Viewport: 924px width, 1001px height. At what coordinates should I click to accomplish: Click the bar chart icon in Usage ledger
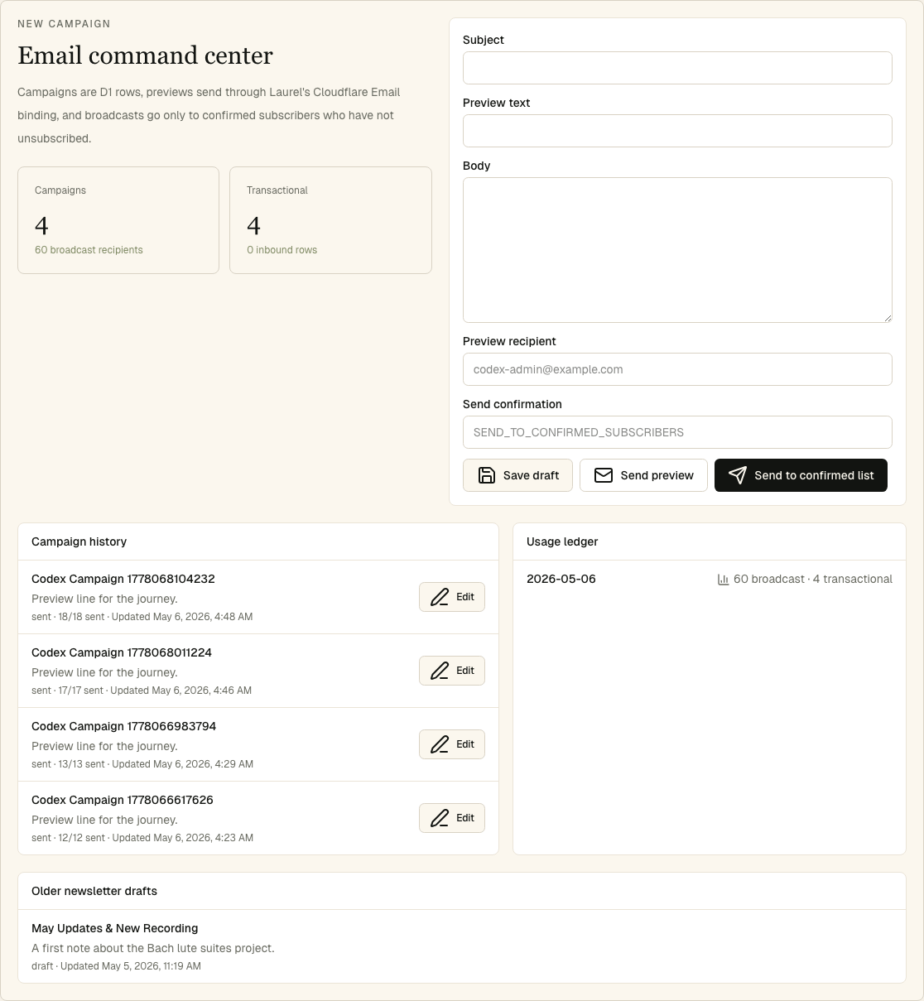click(x=723, y=580)
